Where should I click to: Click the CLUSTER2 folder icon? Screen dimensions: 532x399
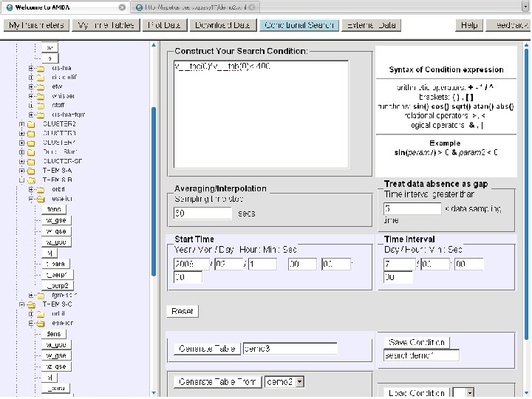coord(31,125)
